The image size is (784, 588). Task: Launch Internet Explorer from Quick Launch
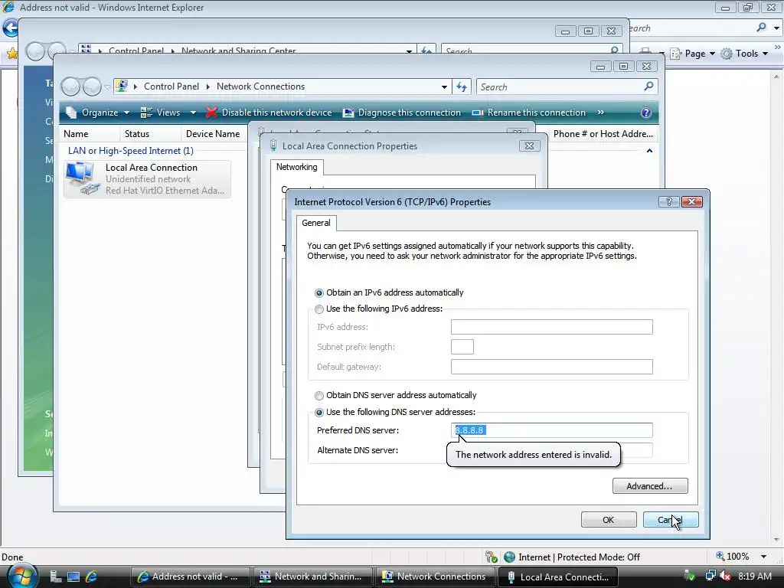click(92, 577)
